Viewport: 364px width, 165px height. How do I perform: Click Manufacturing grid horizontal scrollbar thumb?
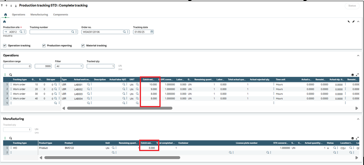[112, 158]
